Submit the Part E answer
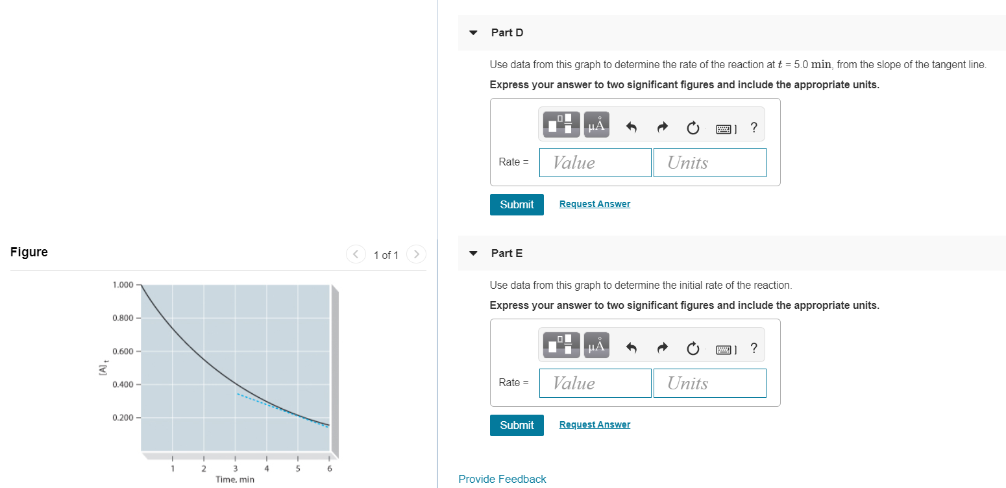The width and height of the screenshot is (1006, 488). pos(516,425)
